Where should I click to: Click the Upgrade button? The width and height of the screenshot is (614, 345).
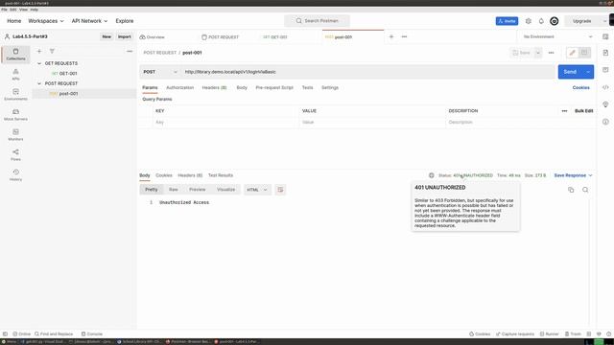(x=582, y=21)
